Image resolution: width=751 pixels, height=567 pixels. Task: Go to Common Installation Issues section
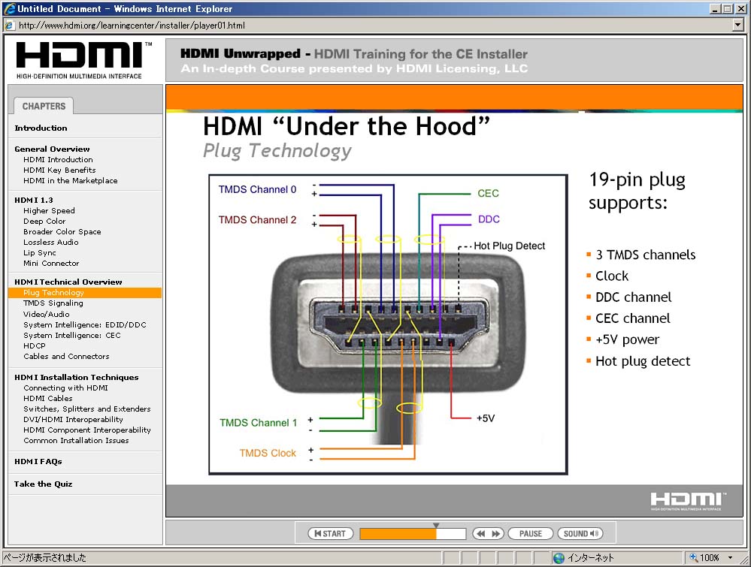click(76, 440)
